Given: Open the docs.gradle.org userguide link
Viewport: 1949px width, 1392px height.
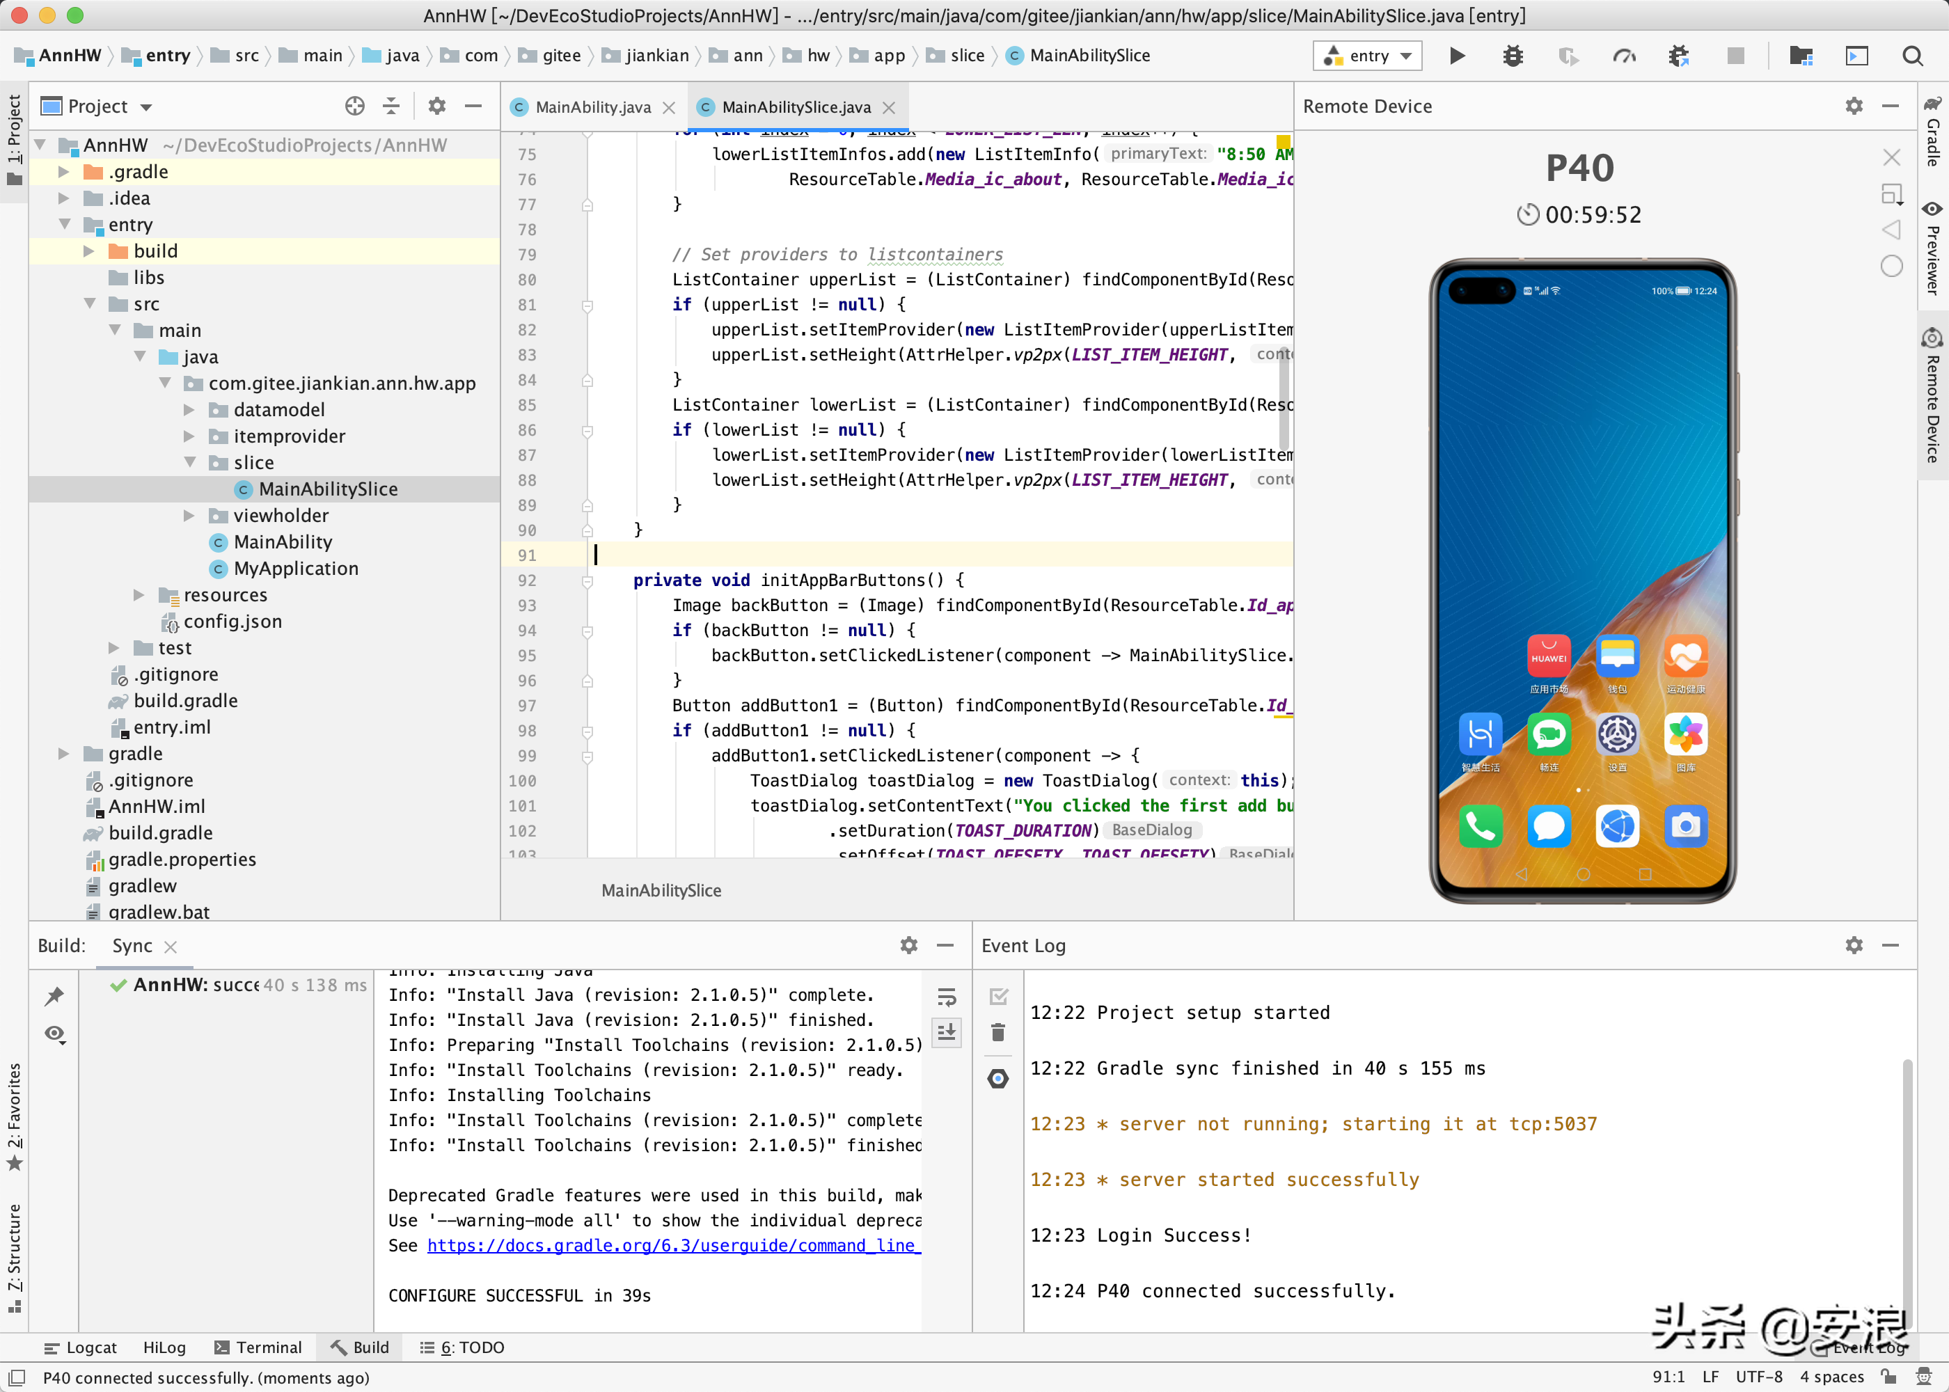Looking at the screenshot, I should (673, 1245).
